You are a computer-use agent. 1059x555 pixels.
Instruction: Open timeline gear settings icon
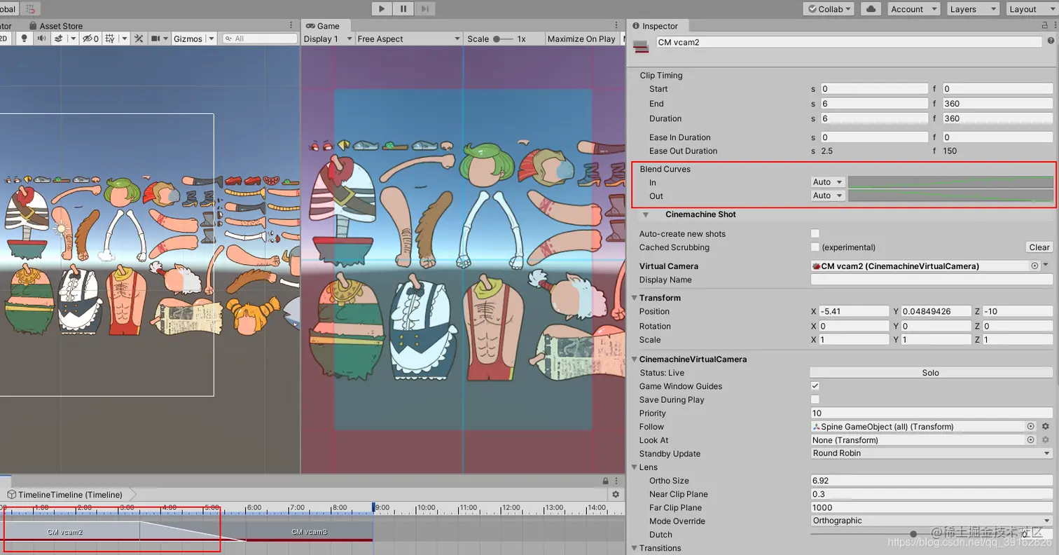point(616,494)
